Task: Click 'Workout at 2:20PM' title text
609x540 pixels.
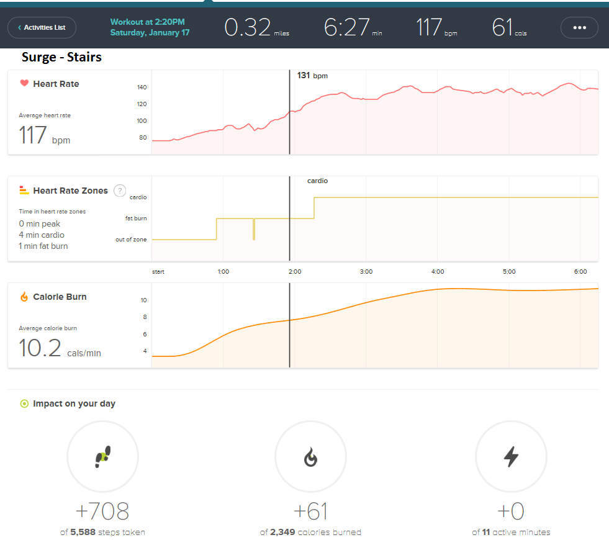Action: click(148, 22)
